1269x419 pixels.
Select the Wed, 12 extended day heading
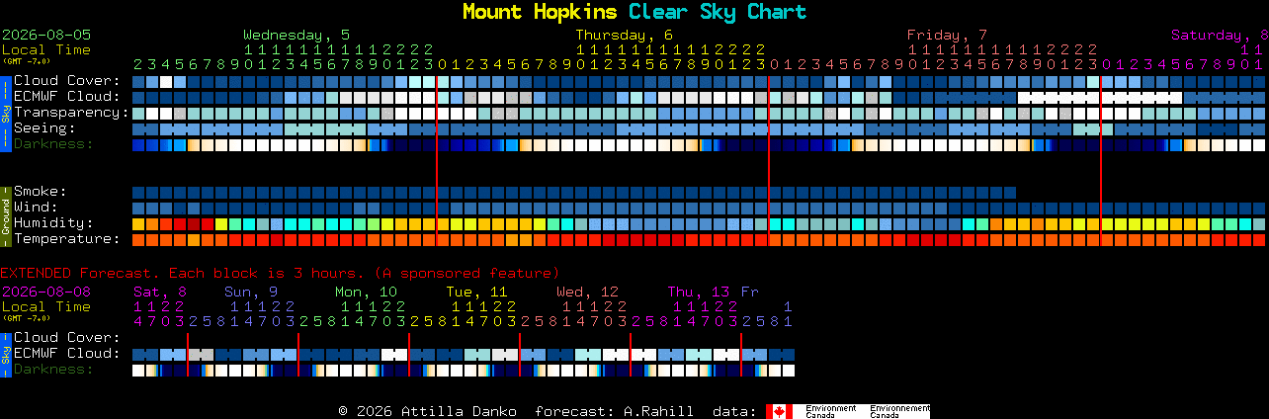coord(587,292)
